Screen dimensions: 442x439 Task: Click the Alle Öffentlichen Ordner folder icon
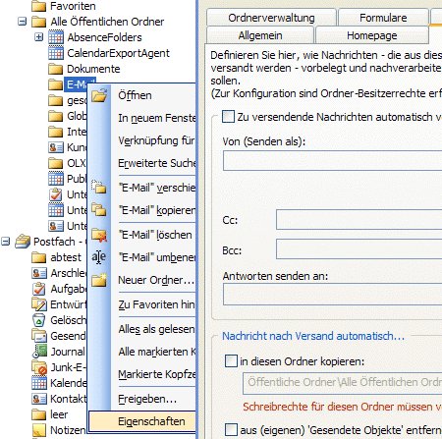tap(38, 22)
